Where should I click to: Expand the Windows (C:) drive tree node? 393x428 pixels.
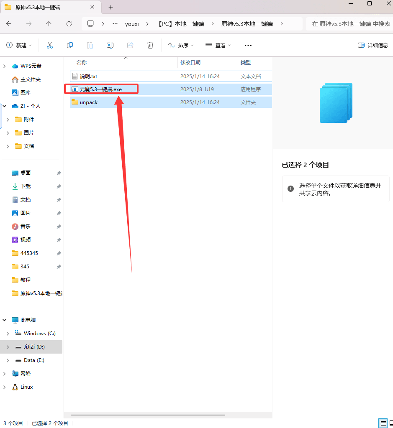tap(8, 334)
